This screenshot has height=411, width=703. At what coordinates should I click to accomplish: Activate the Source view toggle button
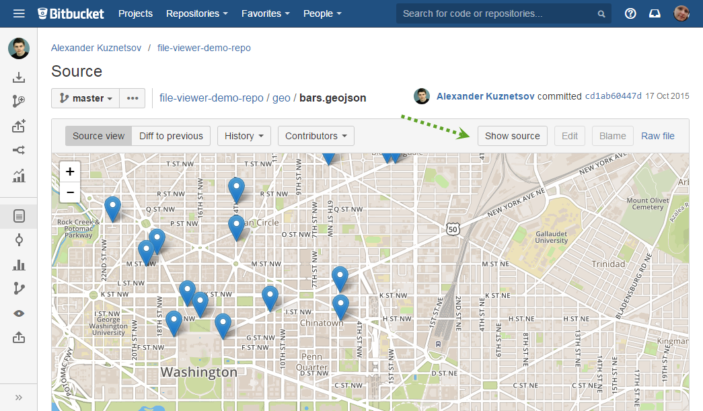(x=99, y=136)
